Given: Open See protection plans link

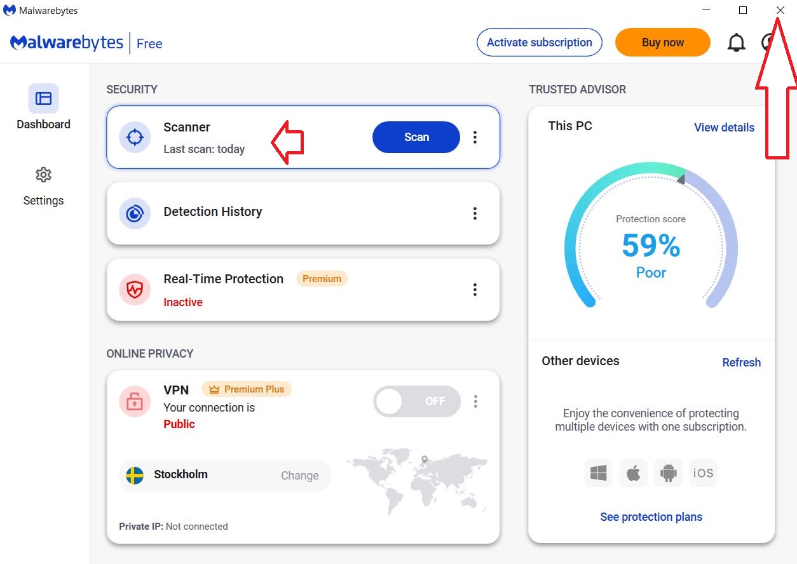Looking at the screenshot, I should click(x=651, y=517).
